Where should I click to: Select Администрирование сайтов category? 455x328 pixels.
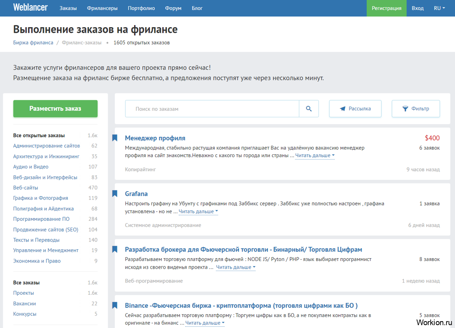coord(46,146)
